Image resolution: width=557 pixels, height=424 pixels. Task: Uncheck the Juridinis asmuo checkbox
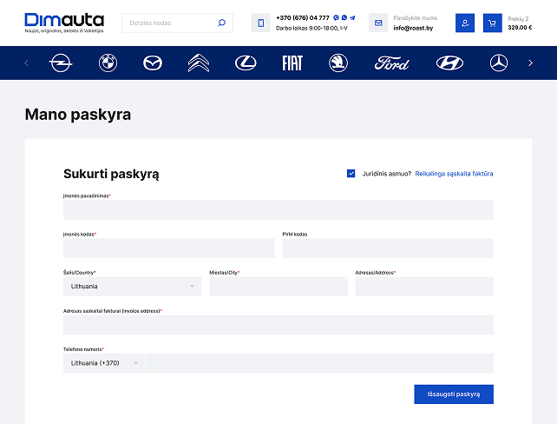click(x=351, y=174)
